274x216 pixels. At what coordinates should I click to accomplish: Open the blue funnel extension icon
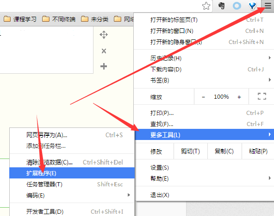(x=252, y=6)
